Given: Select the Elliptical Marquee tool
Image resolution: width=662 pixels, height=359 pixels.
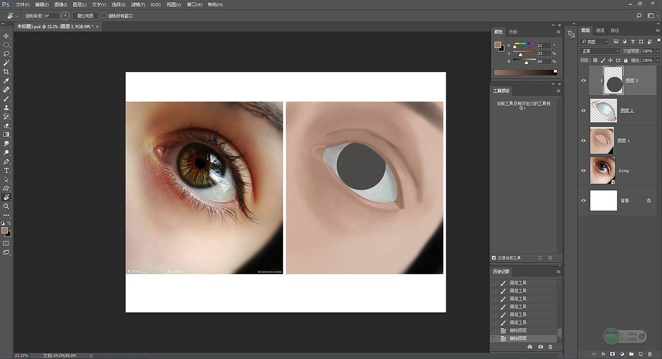Looking at the screenshot, I should tap(7, 45).
